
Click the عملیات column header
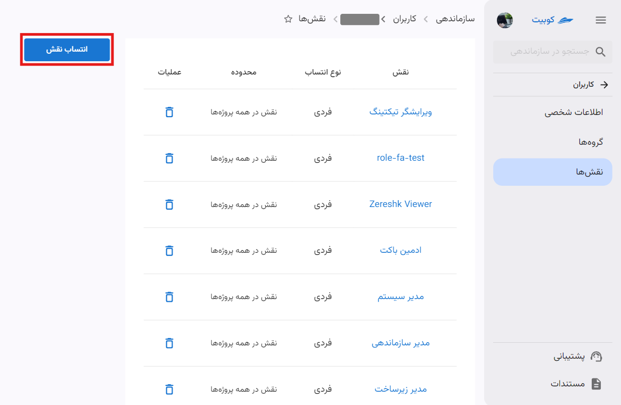point(169,72)
